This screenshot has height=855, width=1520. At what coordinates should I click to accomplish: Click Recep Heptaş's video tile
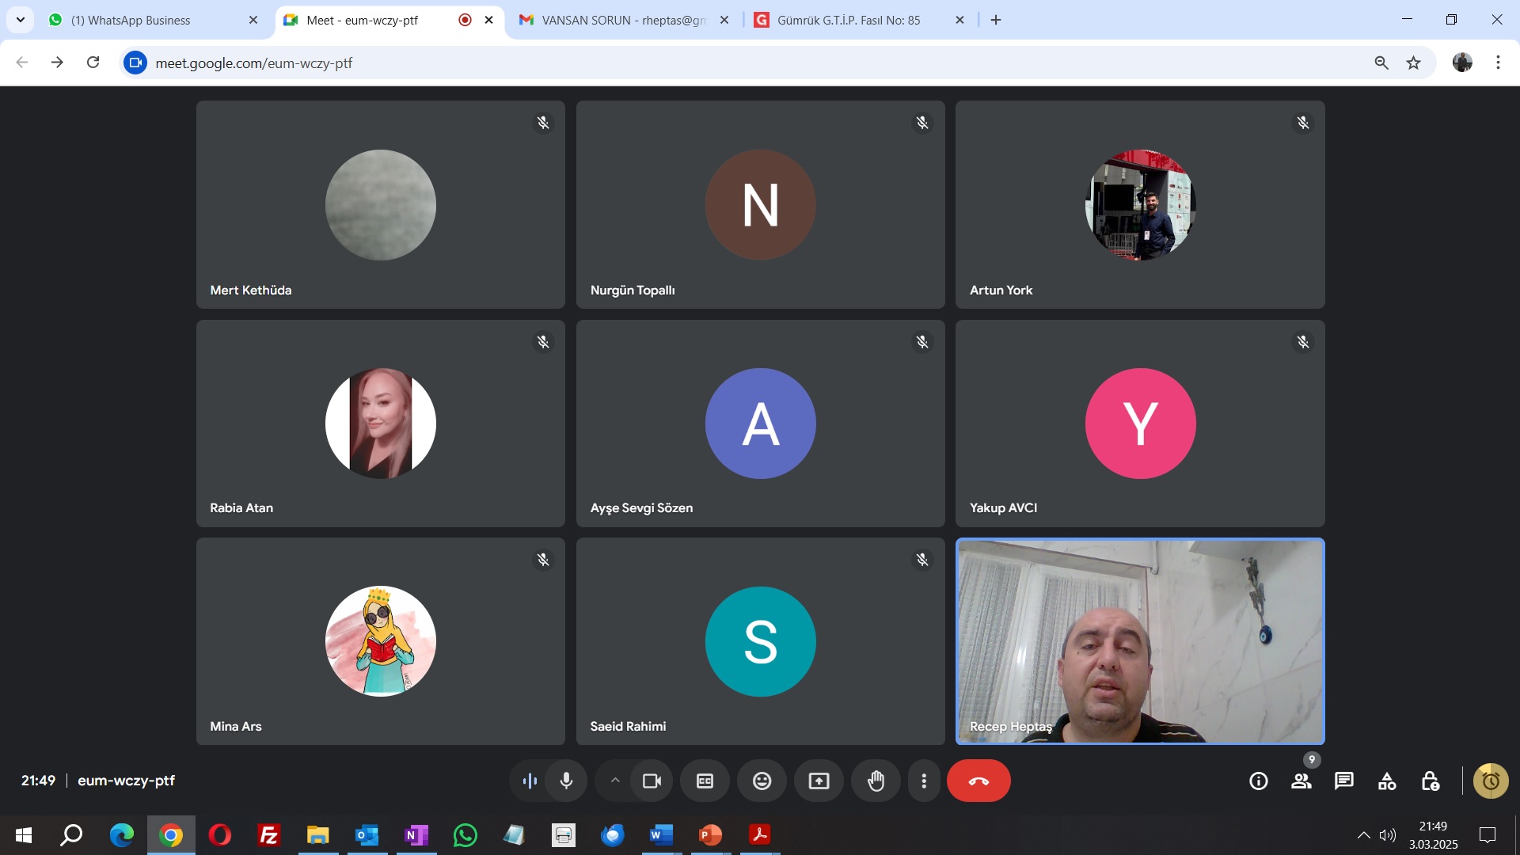point(1140,641)
